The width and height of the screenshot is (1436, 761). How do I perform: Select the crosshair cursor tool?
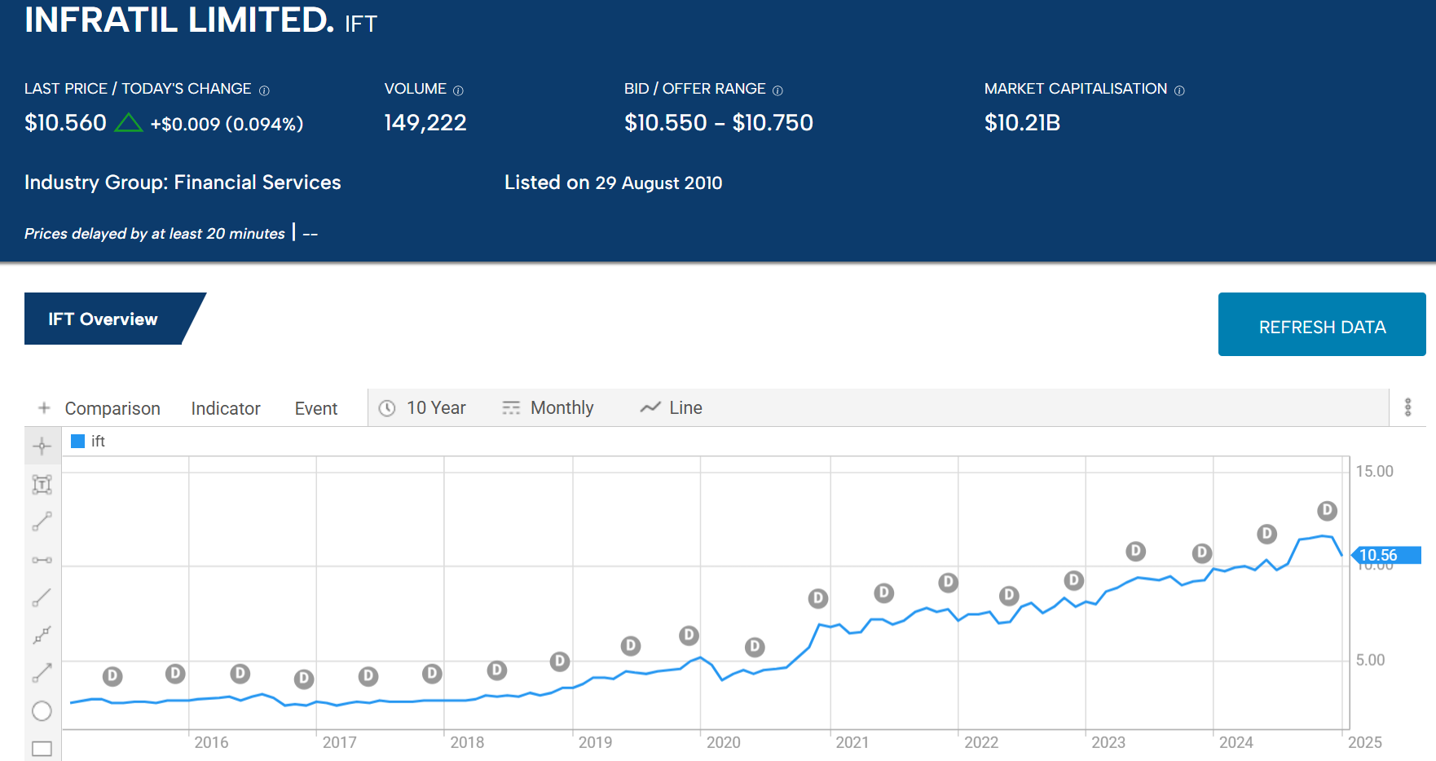click(x=42, y=446)
